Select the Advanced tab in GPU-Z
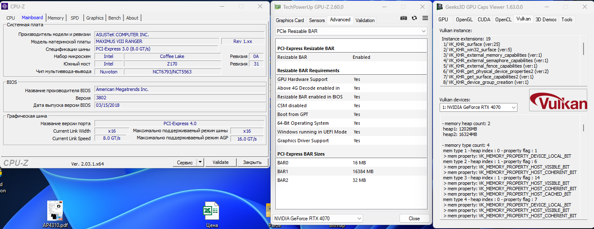 click(340, 20)
